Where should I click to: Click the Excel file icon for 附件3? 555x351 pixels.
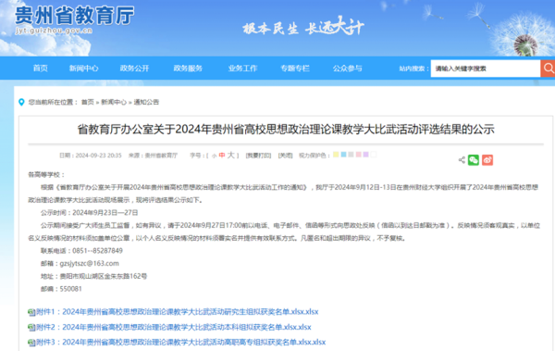click(x=31, y=343)
